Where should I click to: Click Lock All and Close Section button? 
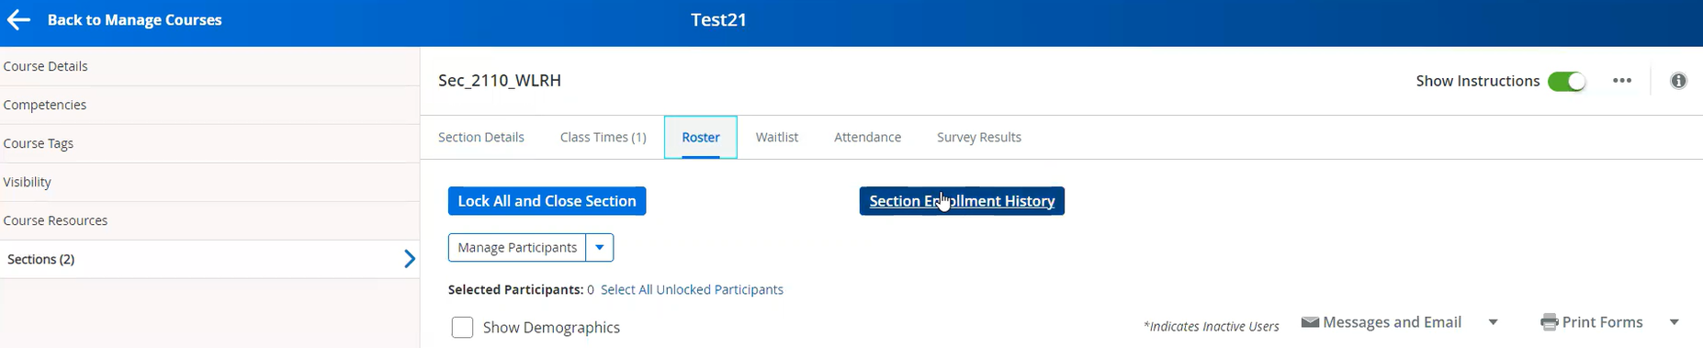[x=547, y=201]
